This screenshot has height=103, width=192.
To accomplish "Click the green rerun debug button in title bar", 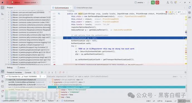I will 153,2.
